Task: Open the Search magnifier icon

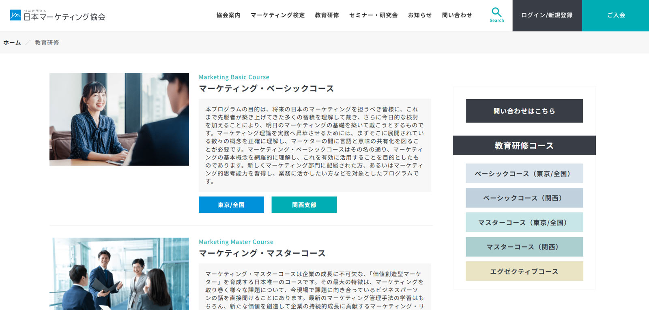Action: tap(496, 15)
